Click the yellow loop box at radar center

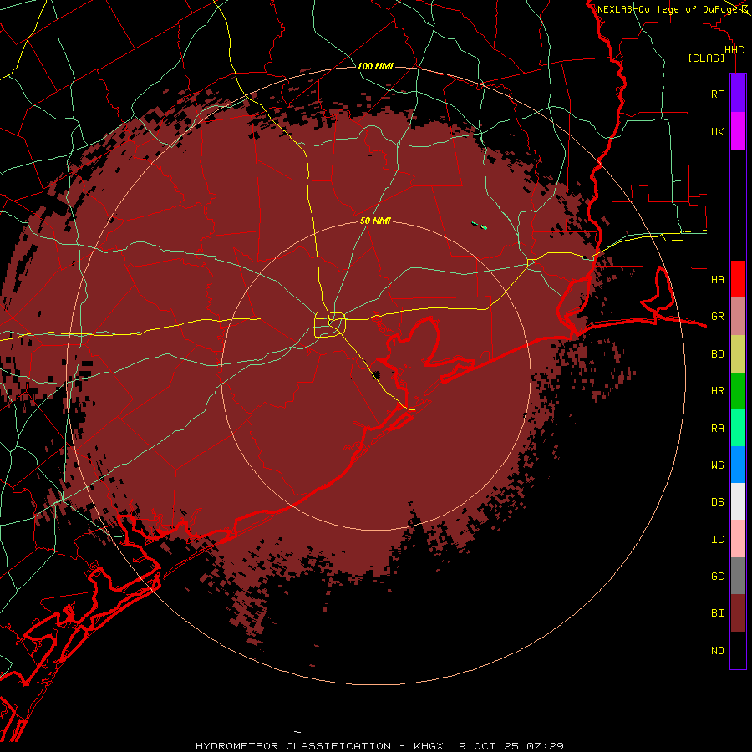click(330, 325)
